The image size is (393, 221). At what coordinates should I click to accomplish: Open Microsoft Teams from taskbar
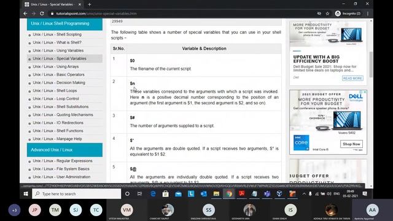pyautogui.click(x=267, y=194)
